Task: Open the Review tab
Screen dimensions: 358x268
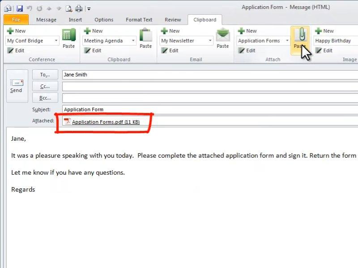Action: (173, 20)
